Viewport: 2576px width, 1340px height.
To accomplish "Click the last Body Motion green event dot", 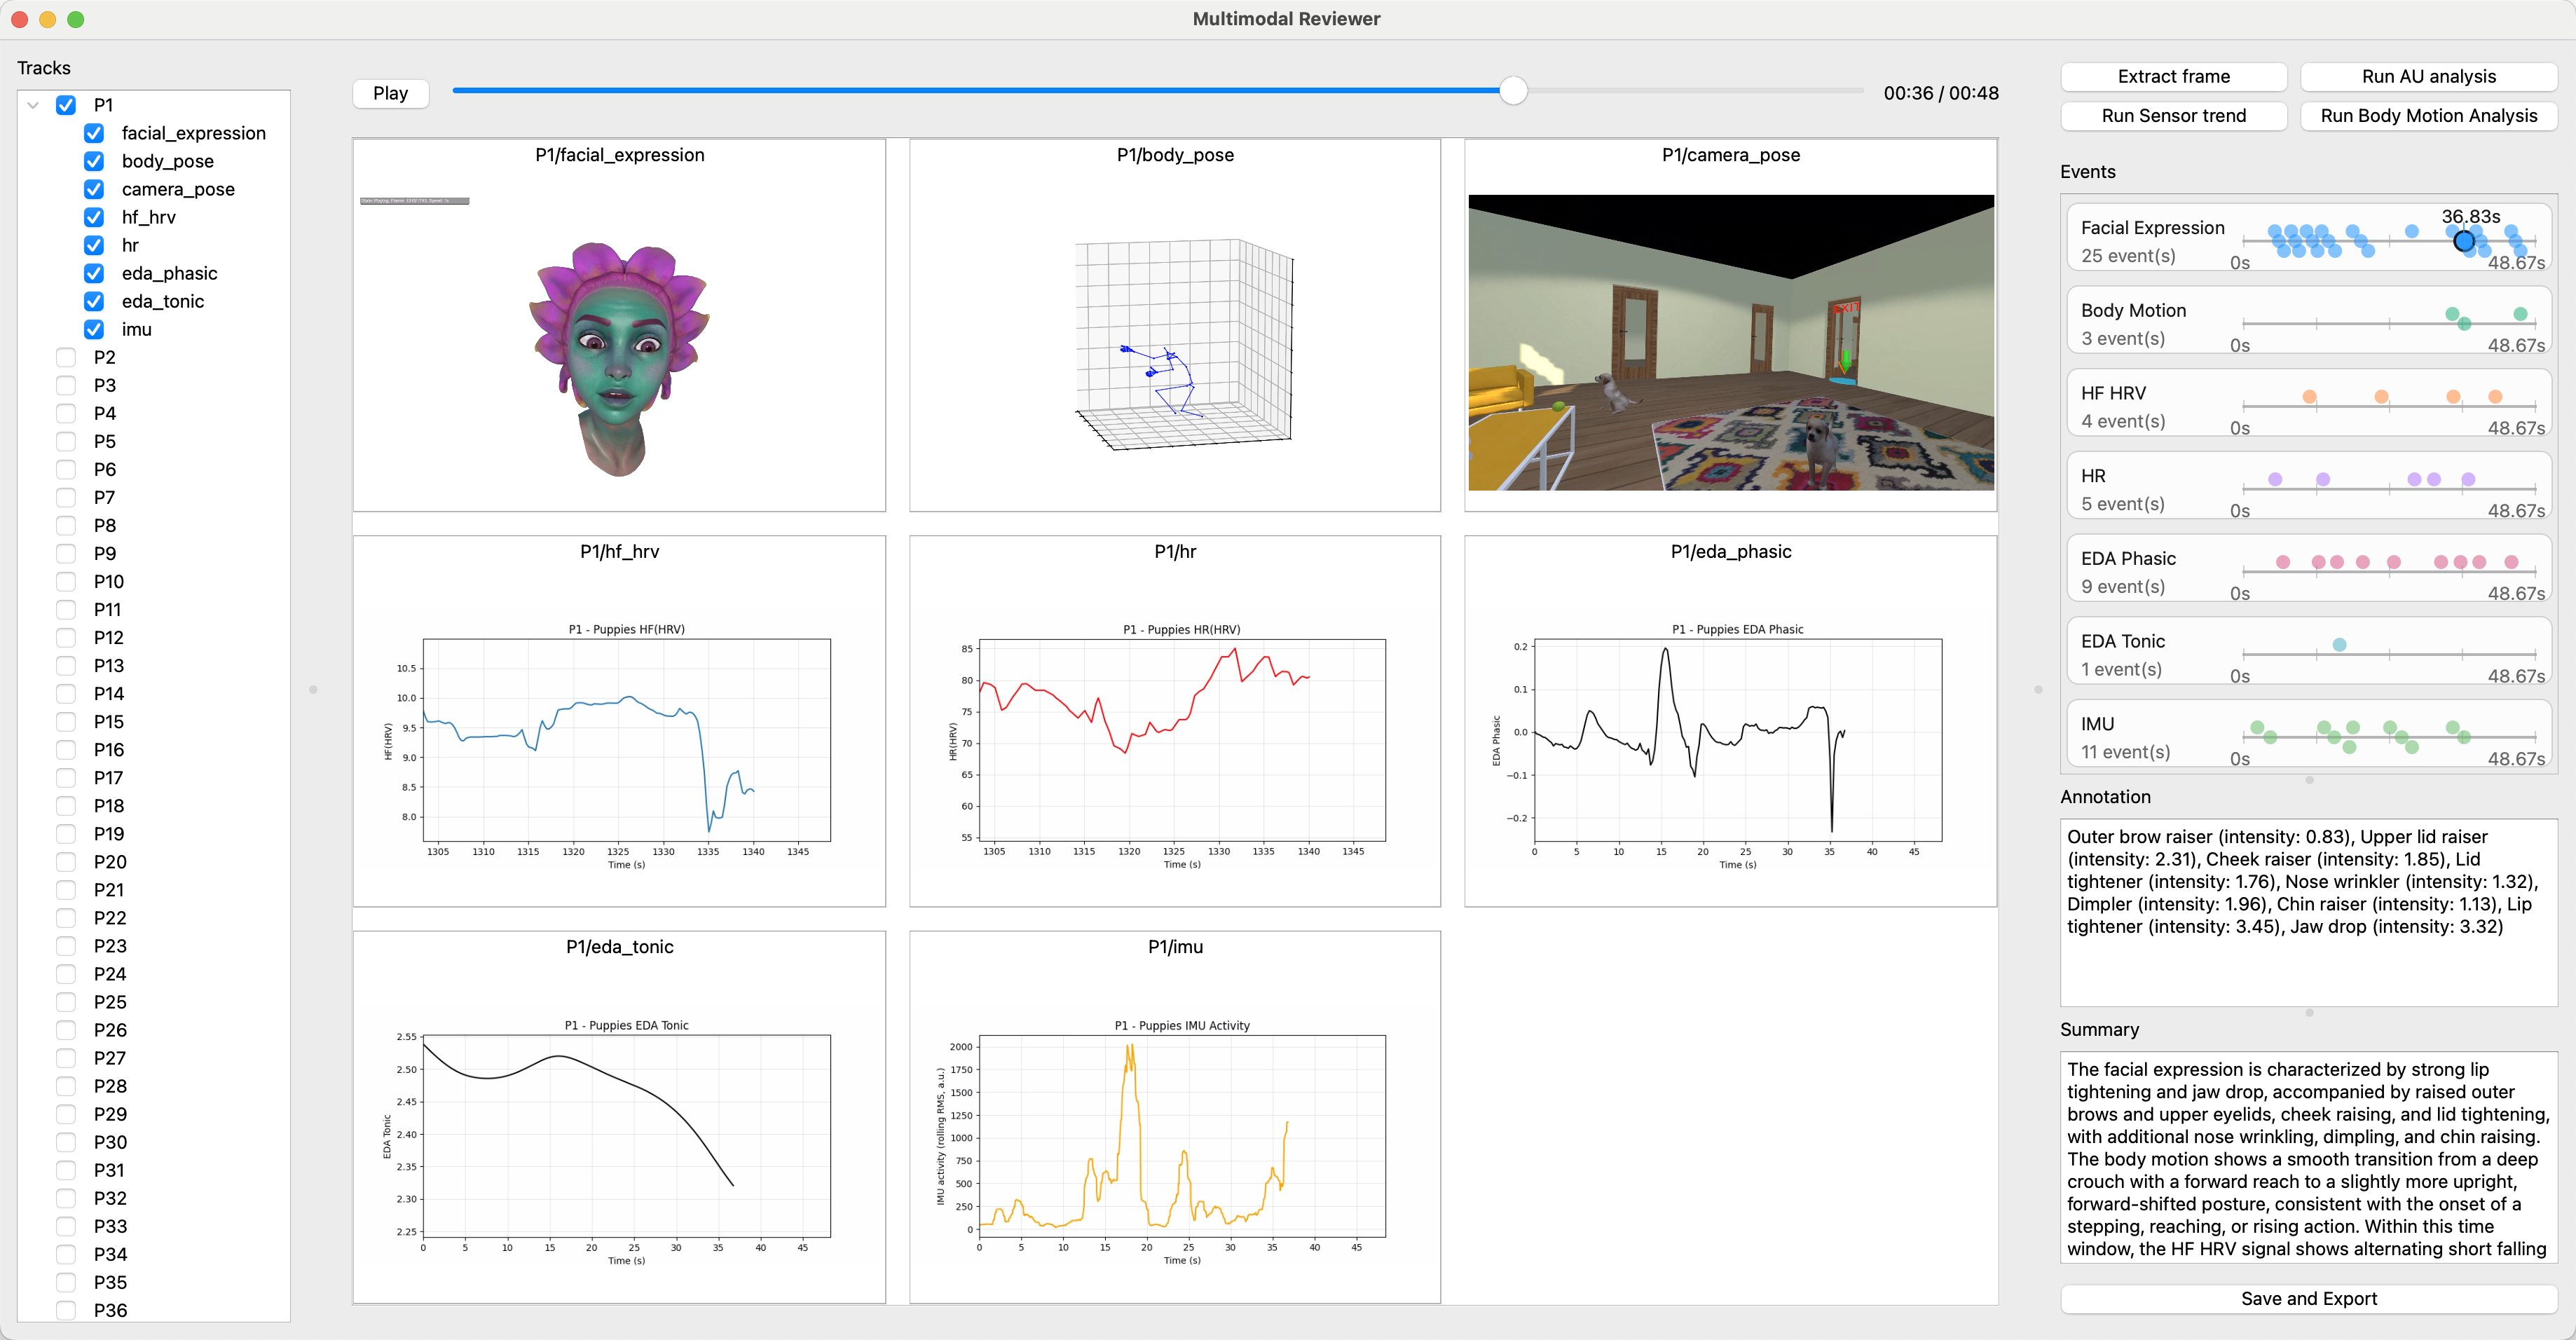I will point(2520,314).
